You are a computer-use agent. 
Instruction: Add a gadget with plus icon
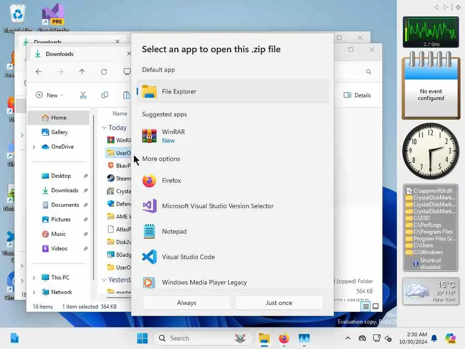(458, 7)
